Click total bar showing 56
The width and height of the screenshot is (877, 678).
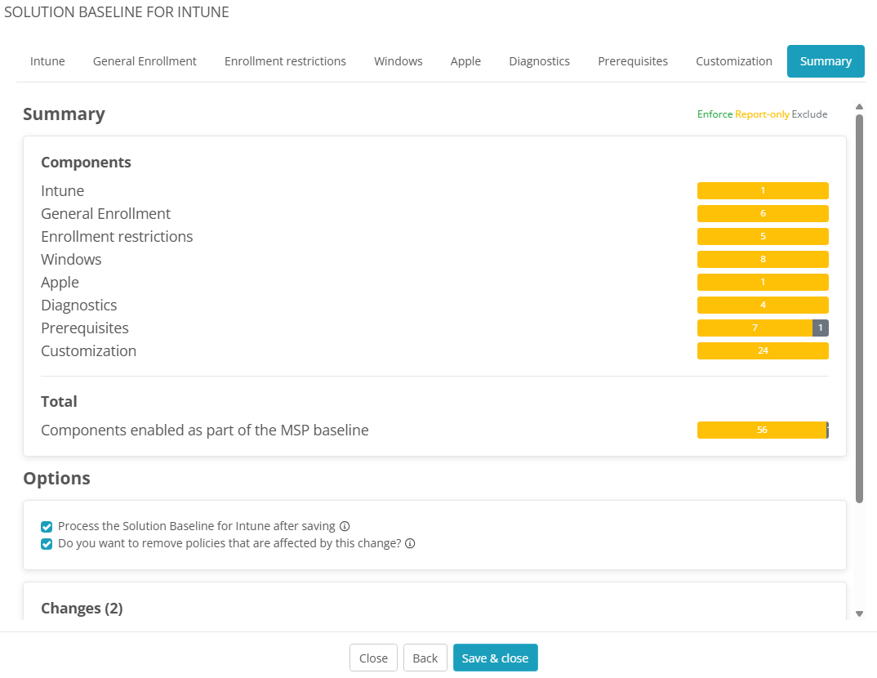[x=762, y=430]
